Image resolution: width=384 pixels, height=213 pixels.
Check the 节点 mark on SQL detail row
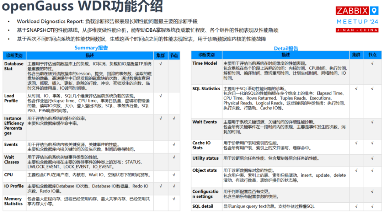click(372, 206)
